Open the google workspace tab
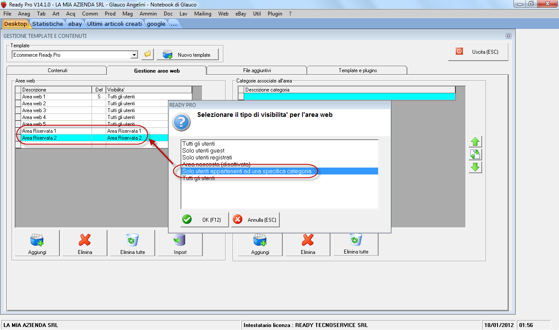Viewport: 559px width, 330px height. tap(156, 24)
